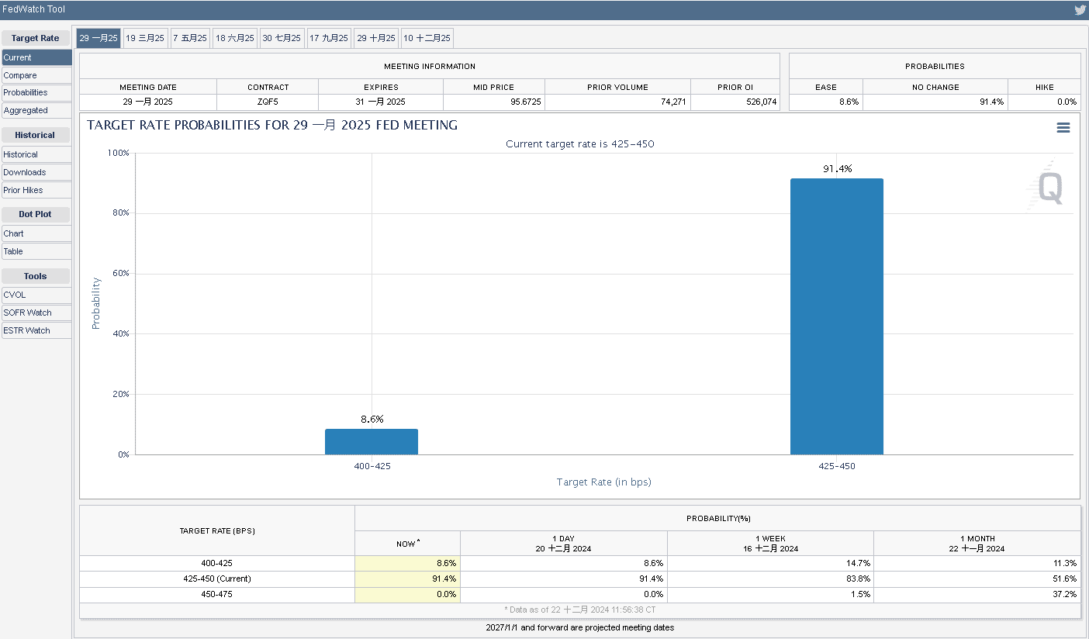The width and height of the screenshot is (1089, 639).
Task: Click the Q watermark logo on chart
Action: (x=1049, y=188)
